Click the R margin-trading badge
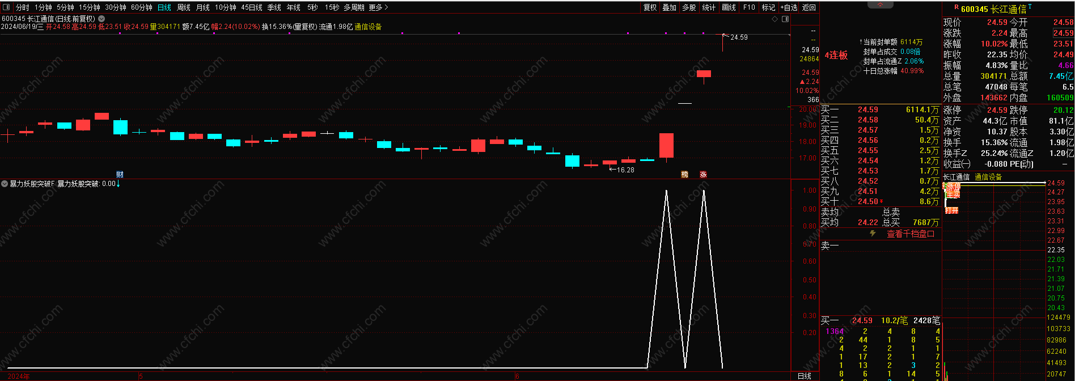 point(957,7)
